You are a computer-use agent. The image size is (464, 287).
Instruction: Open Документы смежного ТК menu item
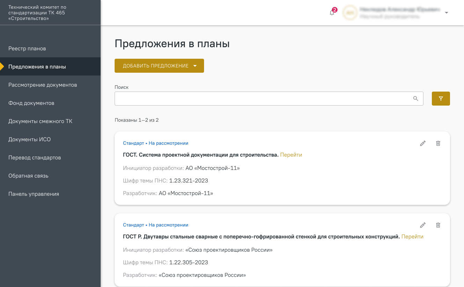tap(41, 121)
